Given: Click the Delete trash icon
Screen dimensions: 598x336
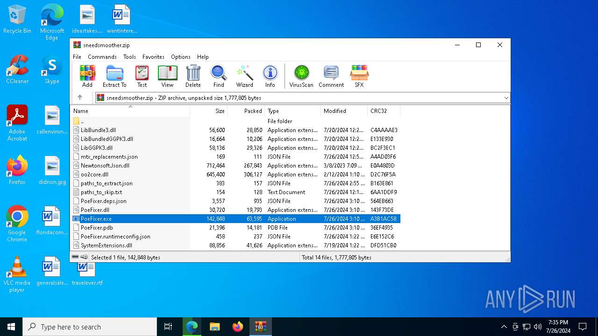Looking at the screenshot, I should click(x=193, y=77).
